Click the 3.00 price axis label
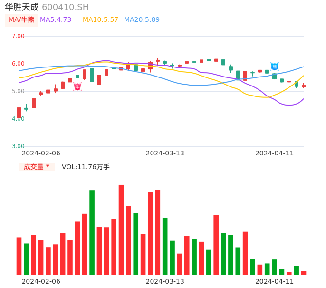The height and width of the screenshot is (288, 326). 18,146
